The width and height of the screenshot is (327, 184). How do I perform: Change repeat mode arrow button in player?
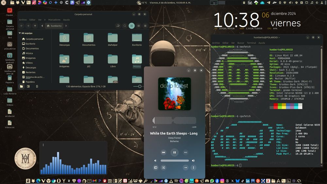click(185, 168)
